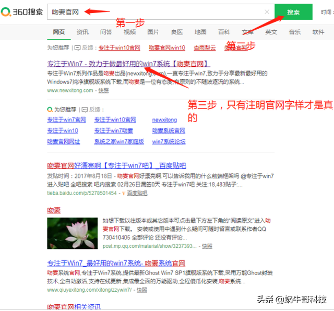Open result 专注于Win7_最好用的win7系统- 吻妻系统官网
Viewport: 334px width, 311px height.
[116, 264]
